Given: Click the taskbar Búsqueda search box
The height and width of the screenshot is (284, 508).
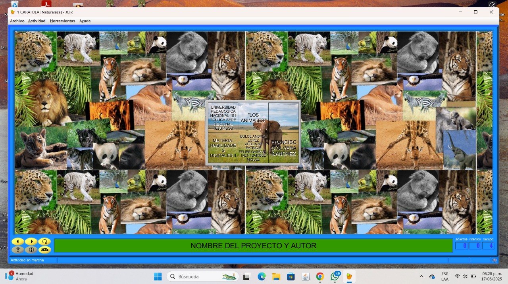Looking at the screenshot, I should click(x=202, y=276).
